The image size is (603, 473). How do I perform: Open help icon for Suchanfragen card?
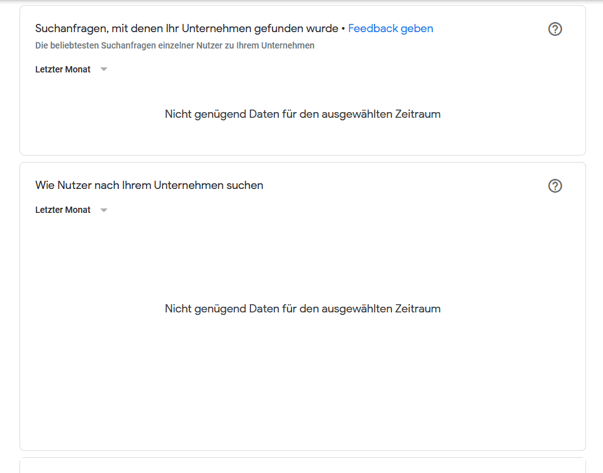555,29
